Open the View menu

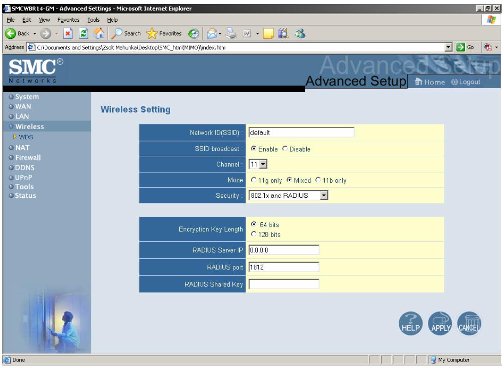click(x=44, y=20)
